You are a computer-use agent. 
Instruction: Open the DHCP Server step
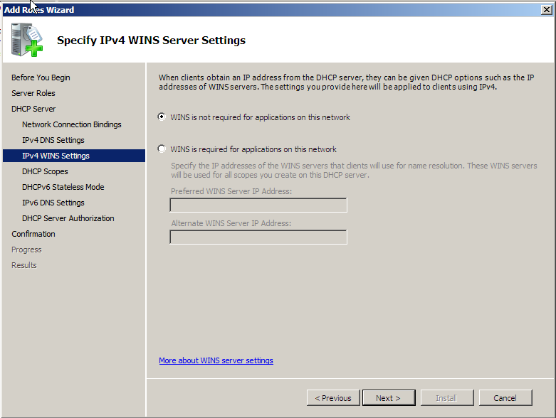[33, 109]
